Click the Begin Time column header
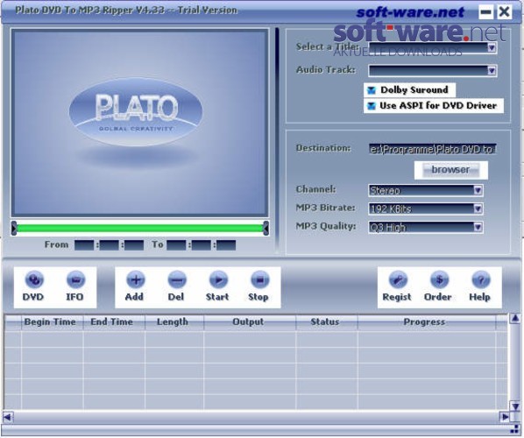This screenshot has width=524, height=438. (53, 322)
